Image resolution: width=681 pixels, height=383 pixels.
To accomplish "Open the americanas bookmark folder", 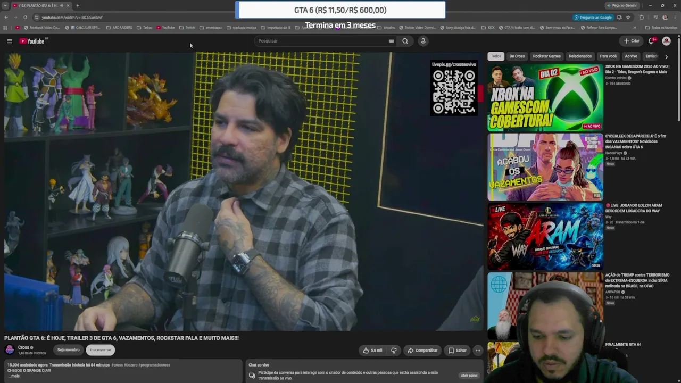I will tap(210, 28).
